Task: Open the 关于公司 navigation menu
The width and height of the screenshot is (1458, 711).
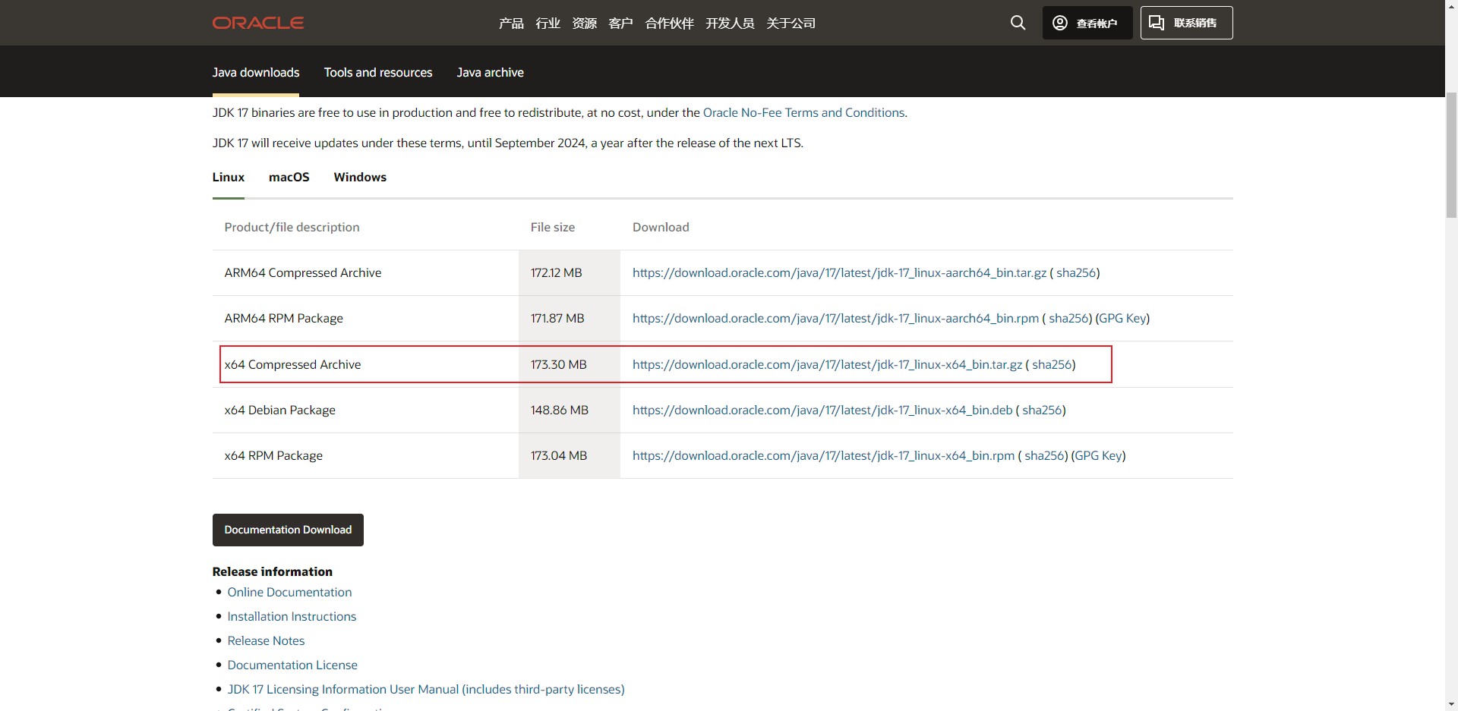Action: [x=791, y=24]
